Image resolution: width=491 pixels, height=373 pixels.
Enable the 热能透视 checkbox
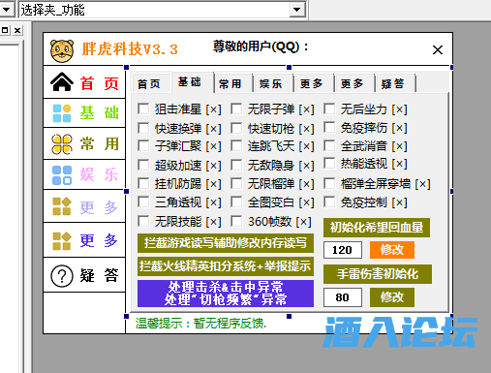(x=329, y=163)
